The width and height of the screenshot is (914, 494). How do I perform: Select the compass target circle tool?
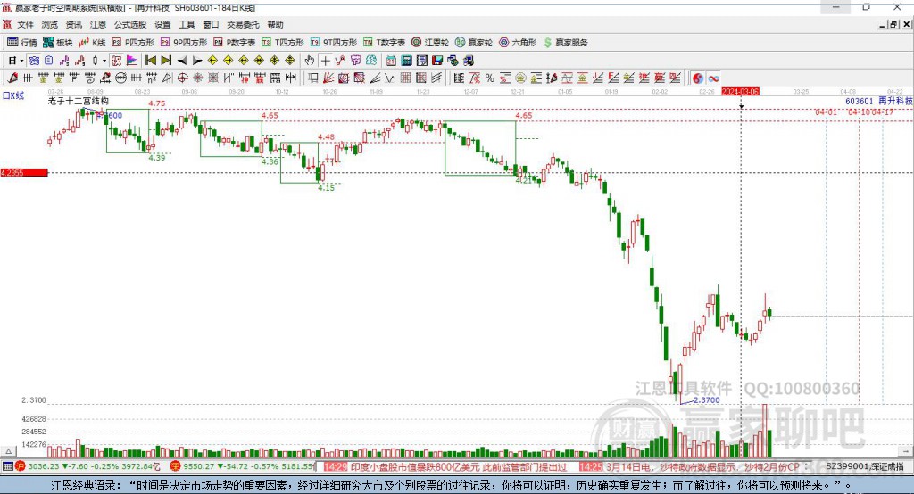tap(182, 78)
